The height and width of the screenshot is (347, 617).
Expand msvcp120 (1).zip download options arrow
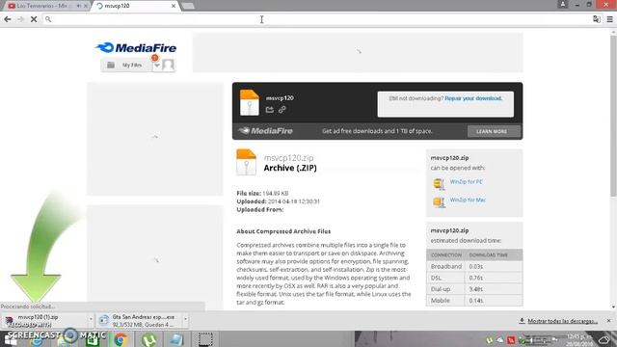pos(91,320)
